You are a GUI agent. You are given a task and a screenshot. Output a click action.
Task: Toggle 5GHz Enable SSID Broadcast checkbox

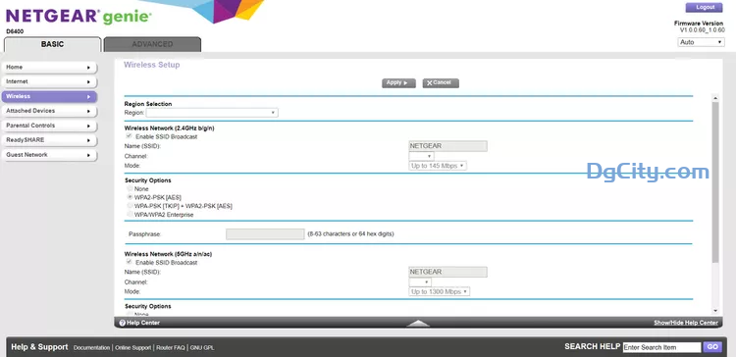(130, 262)
